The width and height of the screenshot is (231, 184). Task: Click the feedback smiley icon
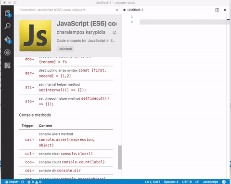click(x=224, y=182)
